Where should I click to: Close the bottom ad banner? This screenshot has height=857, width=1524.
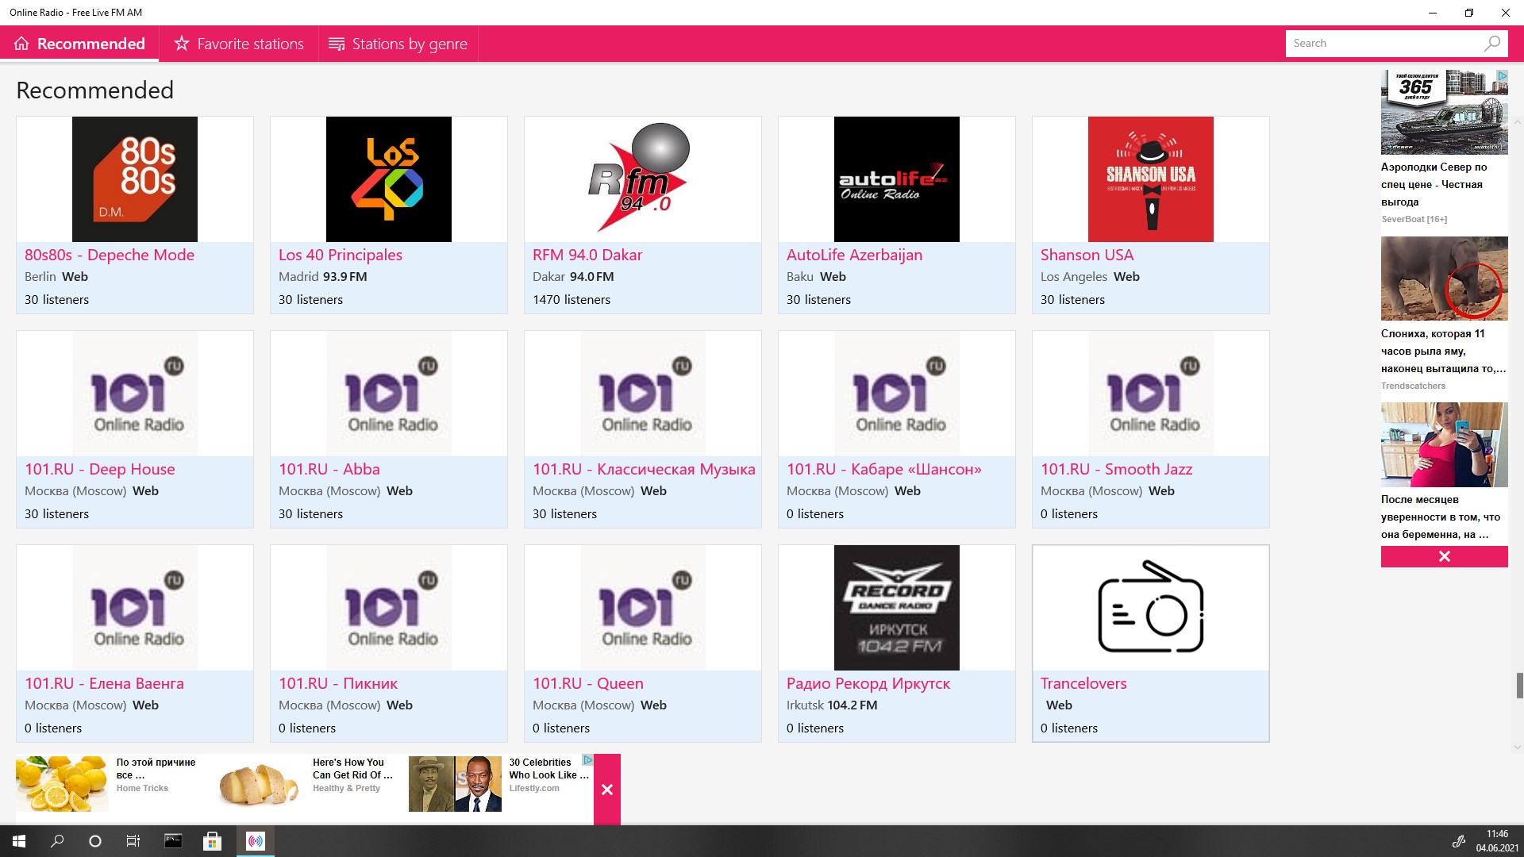[x=608, y=790]
